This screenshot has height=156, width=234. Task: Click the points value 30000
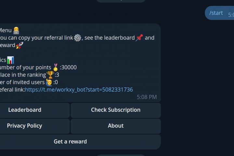[x=69, y=68]
